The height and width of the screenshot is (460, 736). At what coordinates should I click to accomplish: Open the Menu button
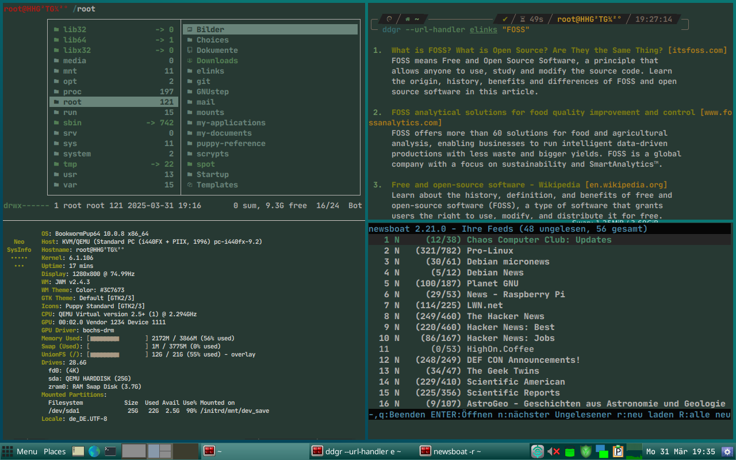(27, 451)
